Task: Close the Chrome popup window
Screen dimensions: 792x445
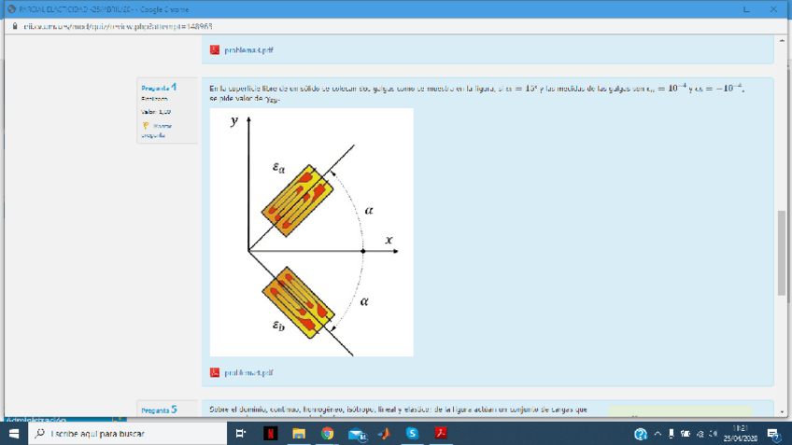Action: tap(773, 9)
